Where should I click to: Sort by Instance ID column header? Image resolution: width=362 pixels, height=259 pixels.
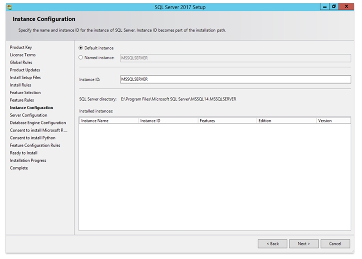click(168, 121)
